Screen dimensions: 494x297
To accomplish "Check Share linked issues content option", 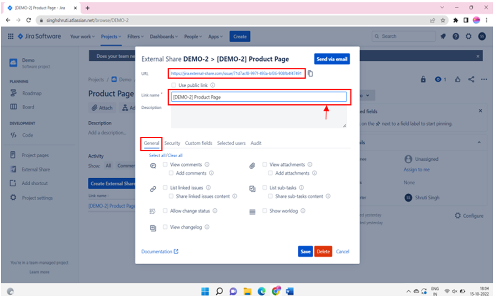I will [x=171, y=196].
